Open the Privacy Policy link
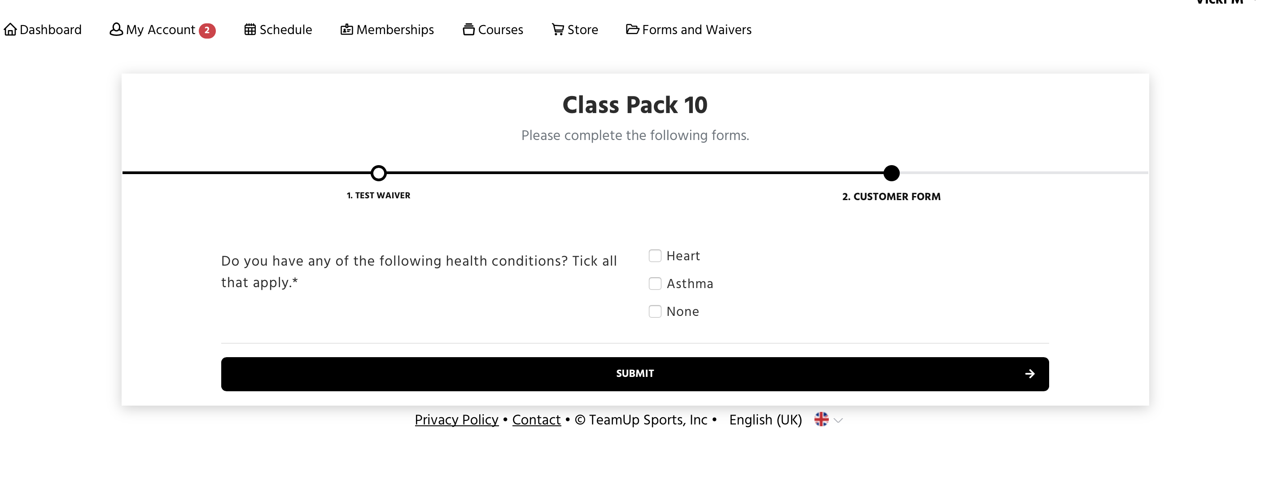This screenshot has width=1278, height=481. [x=456, y=420]
